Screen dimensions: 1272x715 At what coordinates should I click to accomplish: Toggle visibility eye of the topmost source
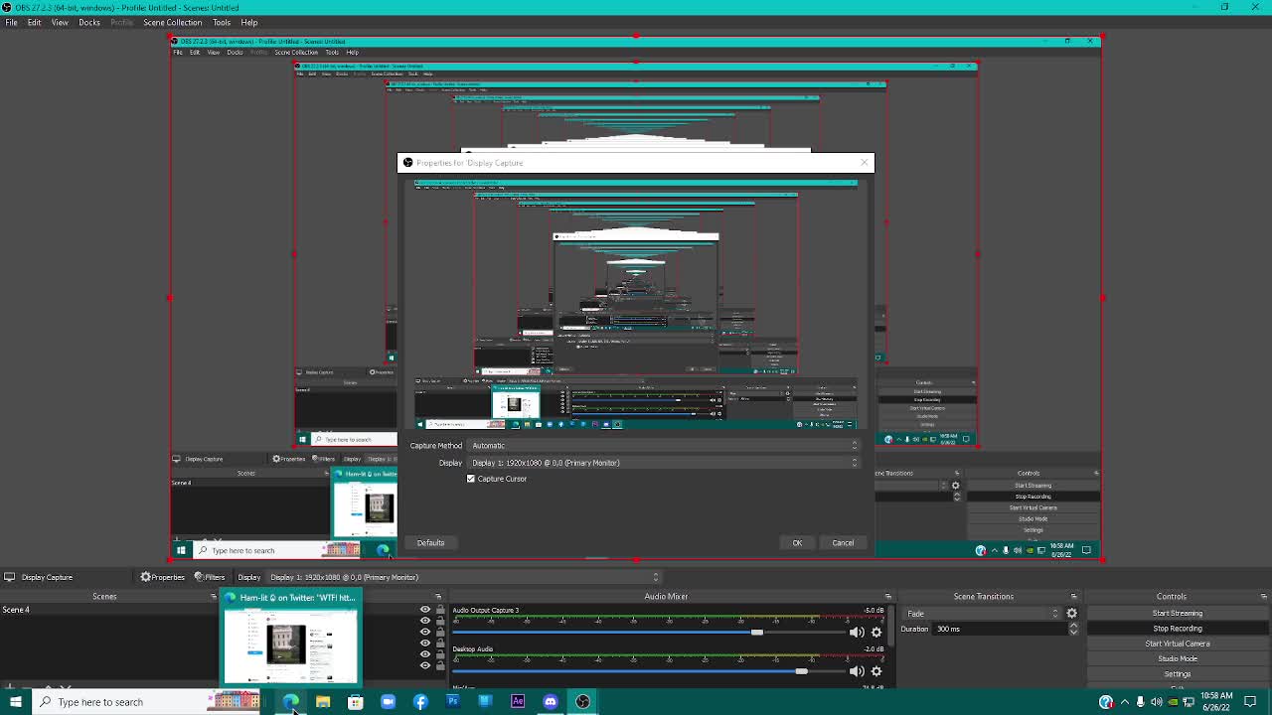click(425, 610)
